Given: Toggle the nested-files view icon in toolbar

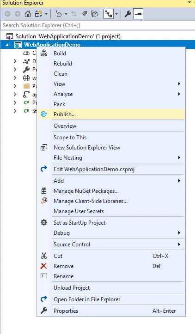Looking at the screenshot, I should tap(109, 14).
